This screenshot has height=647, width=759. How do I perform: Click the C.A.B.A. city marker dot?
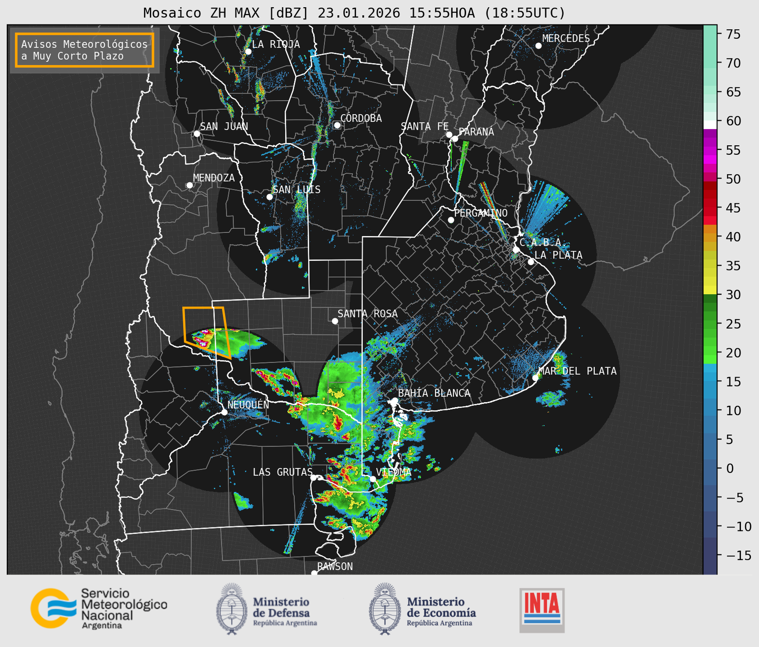pyautogui.click(x=516, y=249)
